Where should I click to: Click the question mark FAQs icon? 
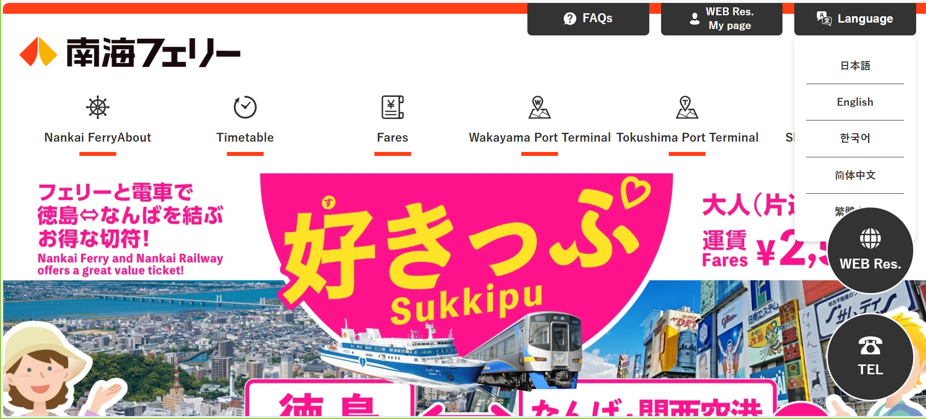click(x=570, y=19)
